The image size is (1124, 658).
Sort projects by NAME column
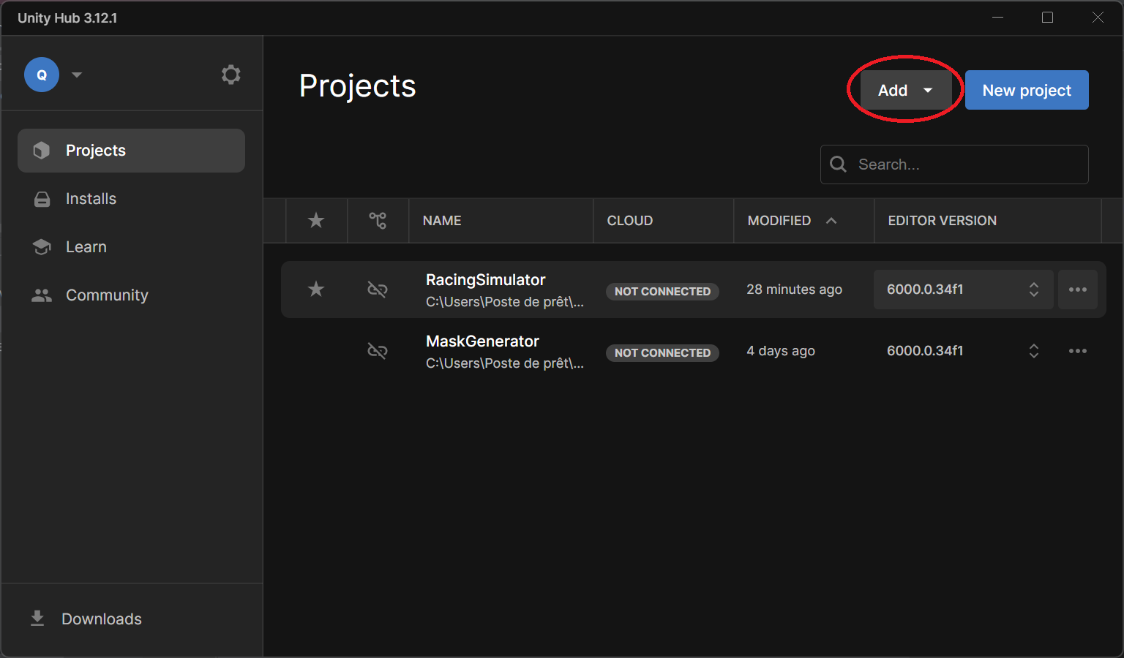click(442, 221)
